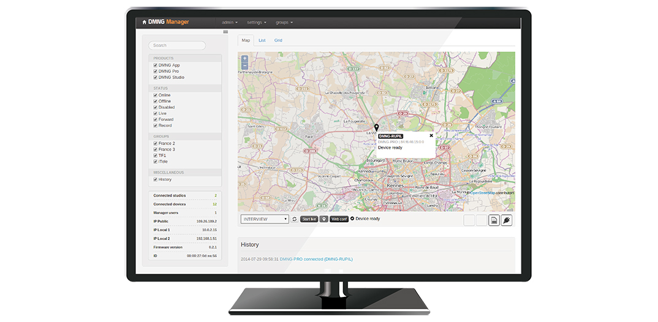
Task: Click the locate device pin button
Action: tap(323, 219)
